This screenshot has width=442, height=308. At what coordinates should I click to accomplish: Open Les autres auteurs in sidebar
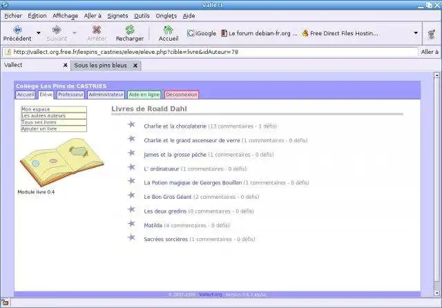(54, 115)
